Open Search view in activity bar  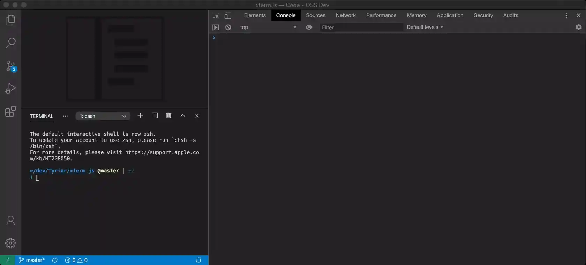click(10, 43)
